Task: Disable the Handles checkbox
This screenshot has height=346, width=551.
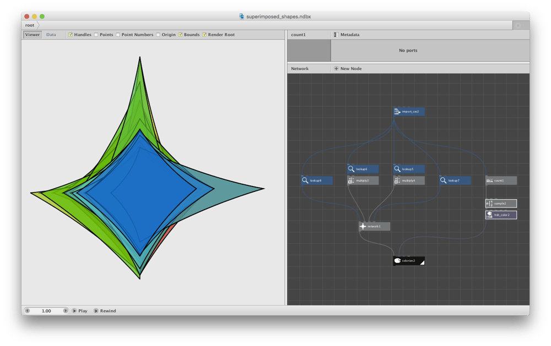Action: click(x=71, y=35)
